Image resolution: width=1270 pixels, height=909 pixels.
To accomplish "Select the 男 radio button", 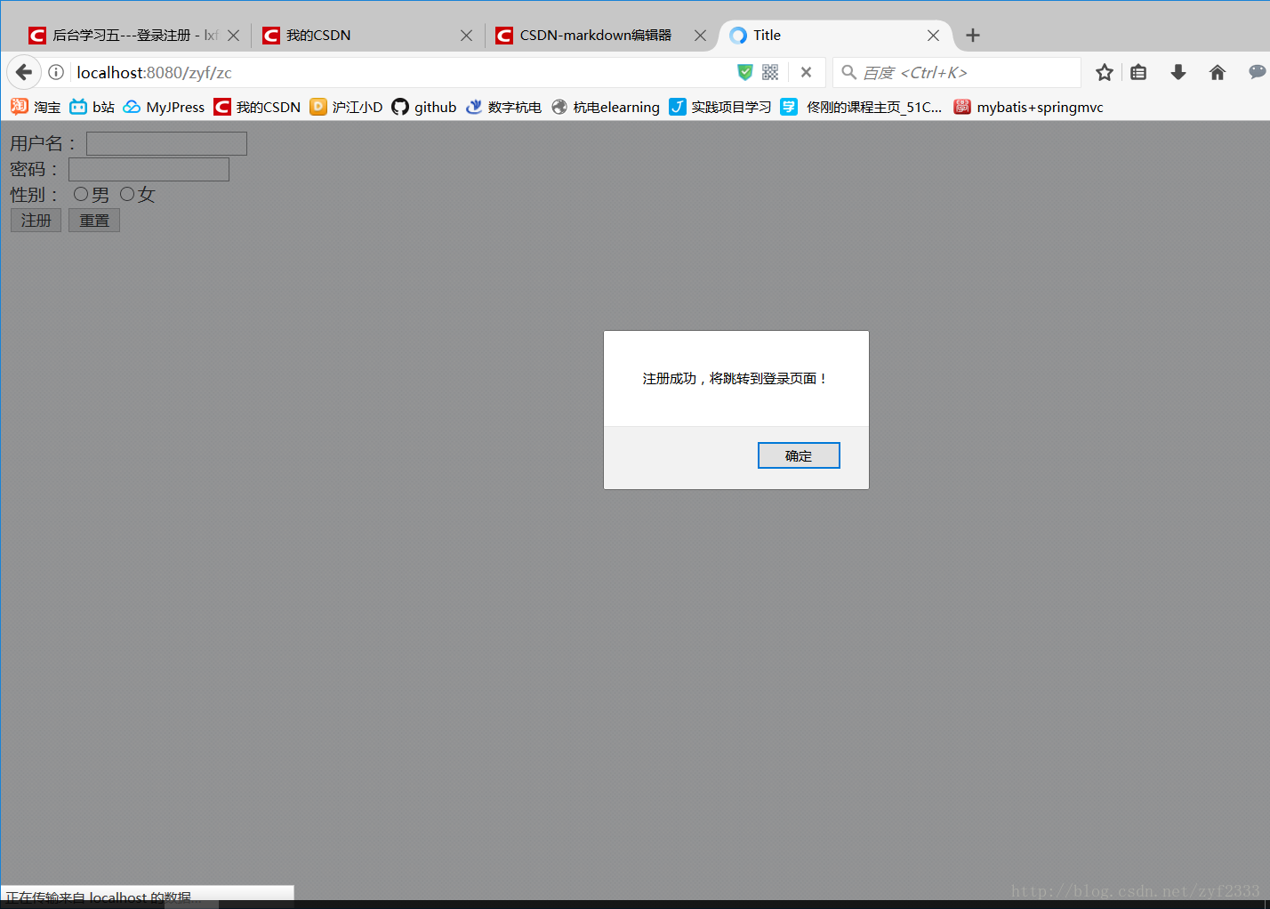I will tap(81, 194).
